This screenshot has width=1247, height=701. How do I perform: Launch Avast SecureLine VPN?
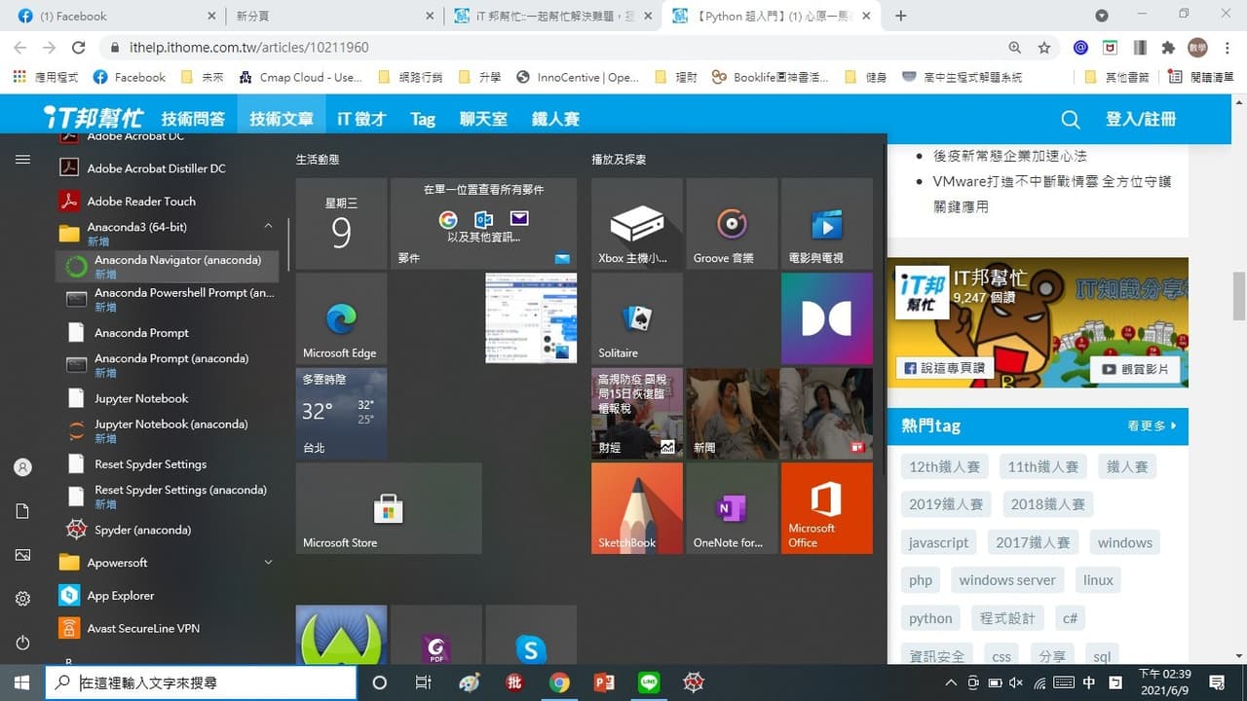168,628
